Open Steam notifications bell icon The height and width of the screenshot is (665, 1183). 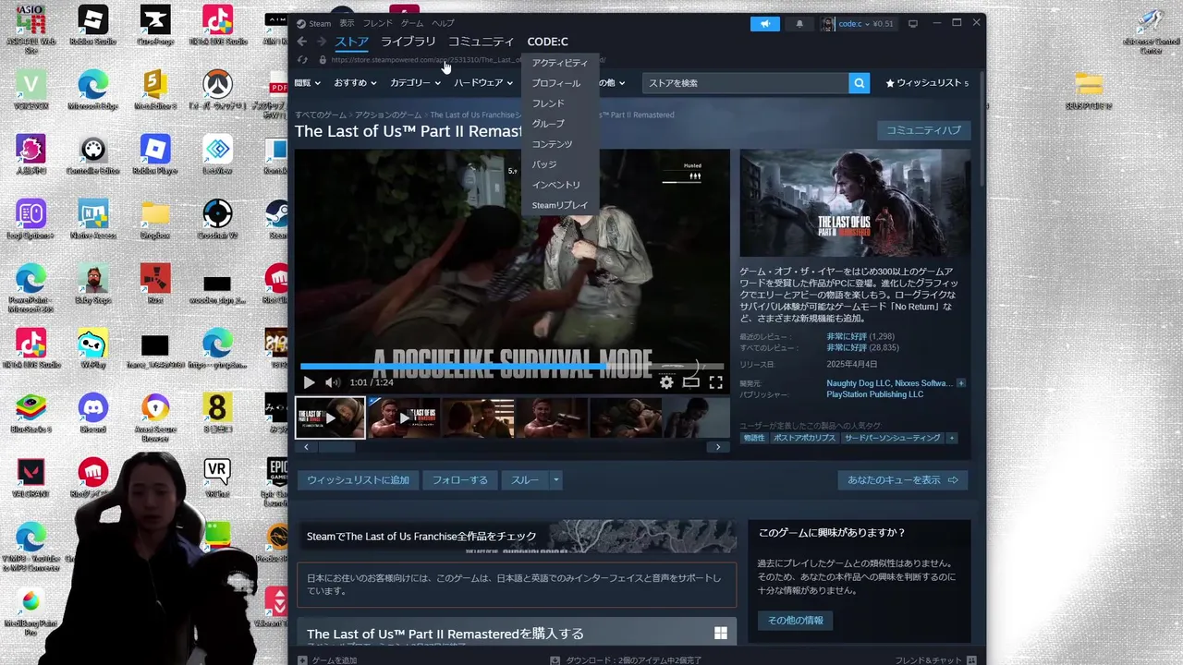coord(799,24)
